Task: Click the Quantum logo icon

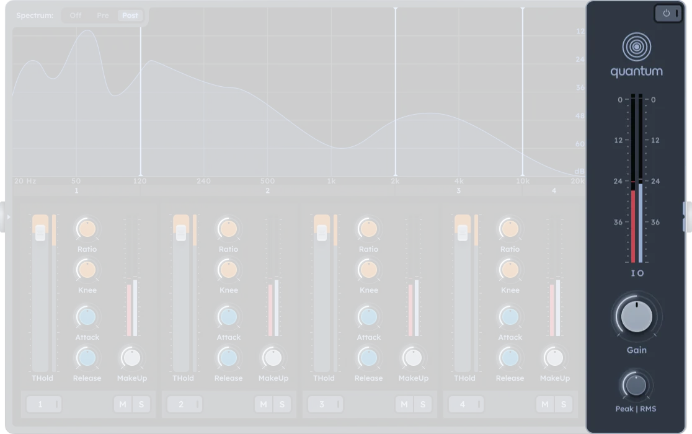Action: click(636, 46)
